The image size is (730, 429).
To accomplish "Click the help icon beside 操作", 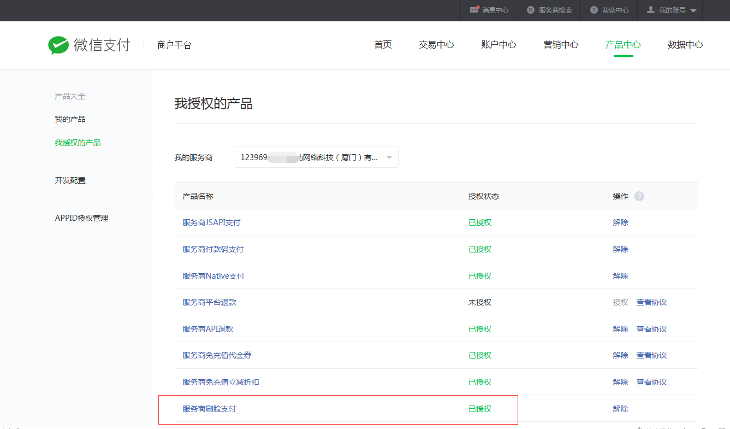I will [x=639, y=196].
